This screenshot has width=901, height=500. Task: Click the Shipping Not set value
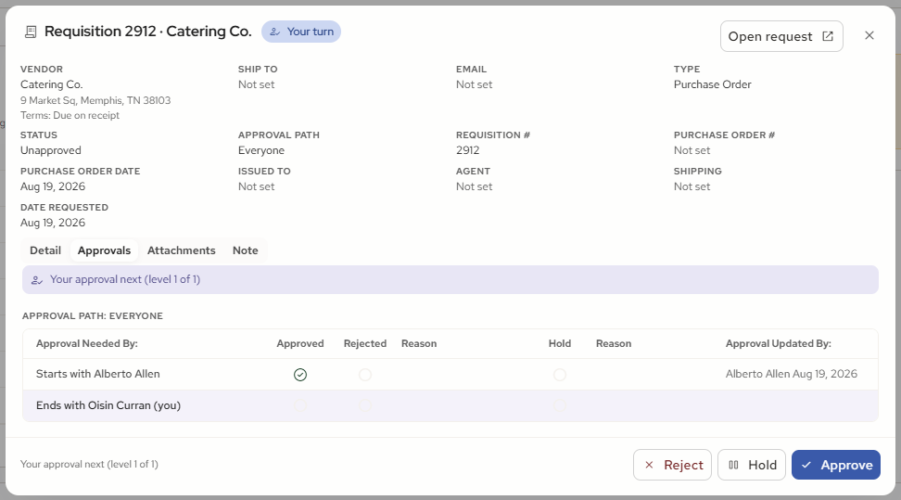pos(692,186)
